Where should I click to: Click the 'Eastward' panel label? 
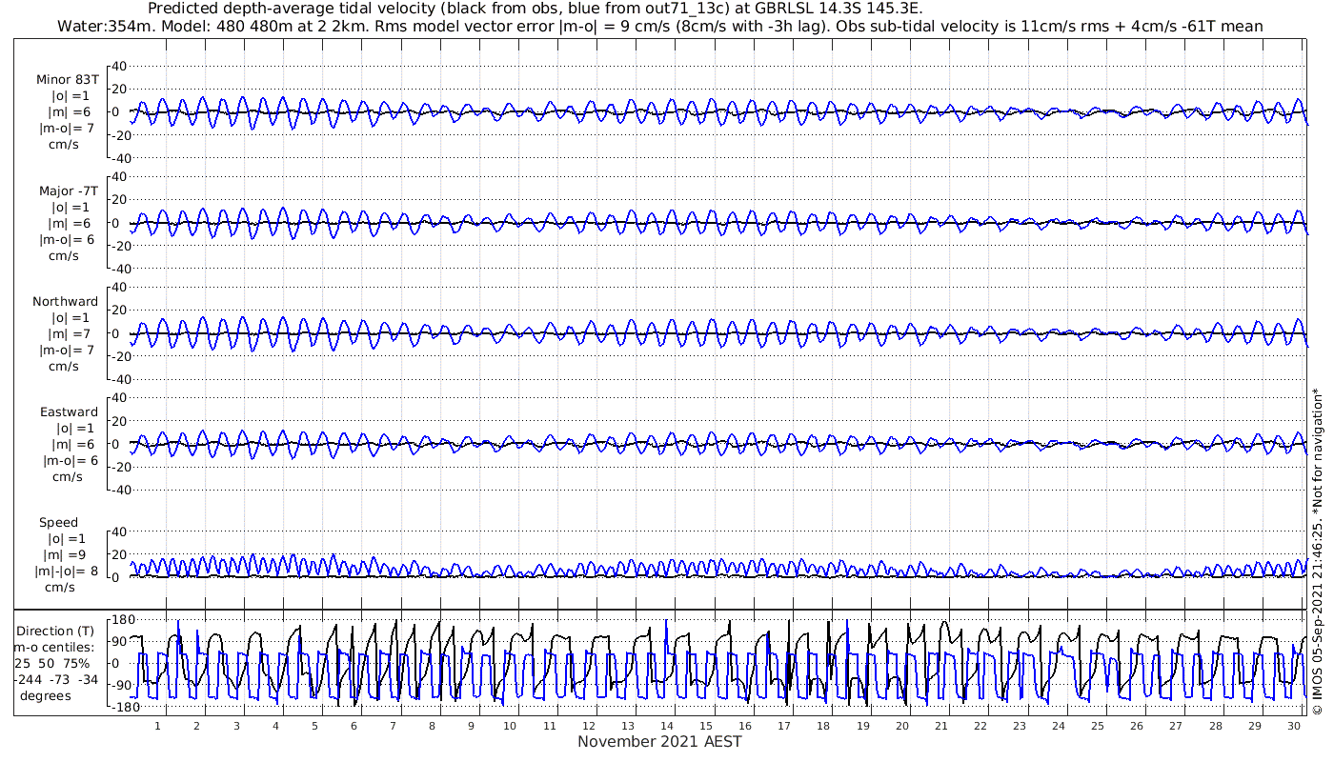68,412
